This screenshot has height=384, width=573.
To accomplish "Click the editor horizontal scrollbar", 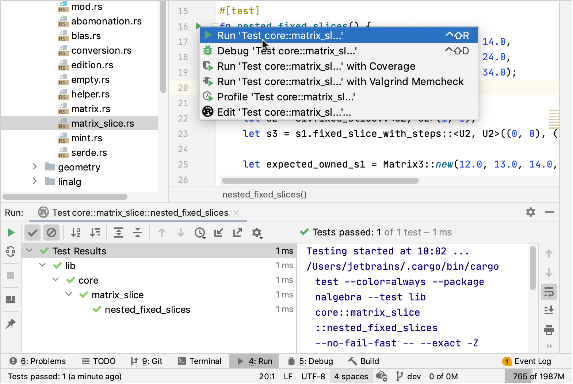I will pos(320,181).
